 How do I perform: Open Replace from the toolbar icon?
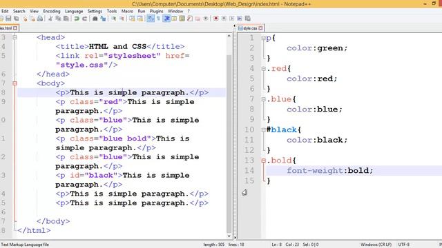(x=103, y=19)
